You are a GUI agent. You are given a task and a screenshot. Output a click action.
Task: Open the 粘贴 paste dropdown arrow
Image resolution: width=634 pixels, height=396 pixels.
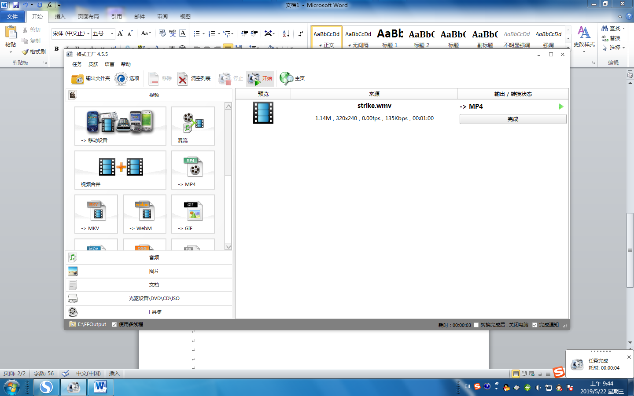(11, 52)
